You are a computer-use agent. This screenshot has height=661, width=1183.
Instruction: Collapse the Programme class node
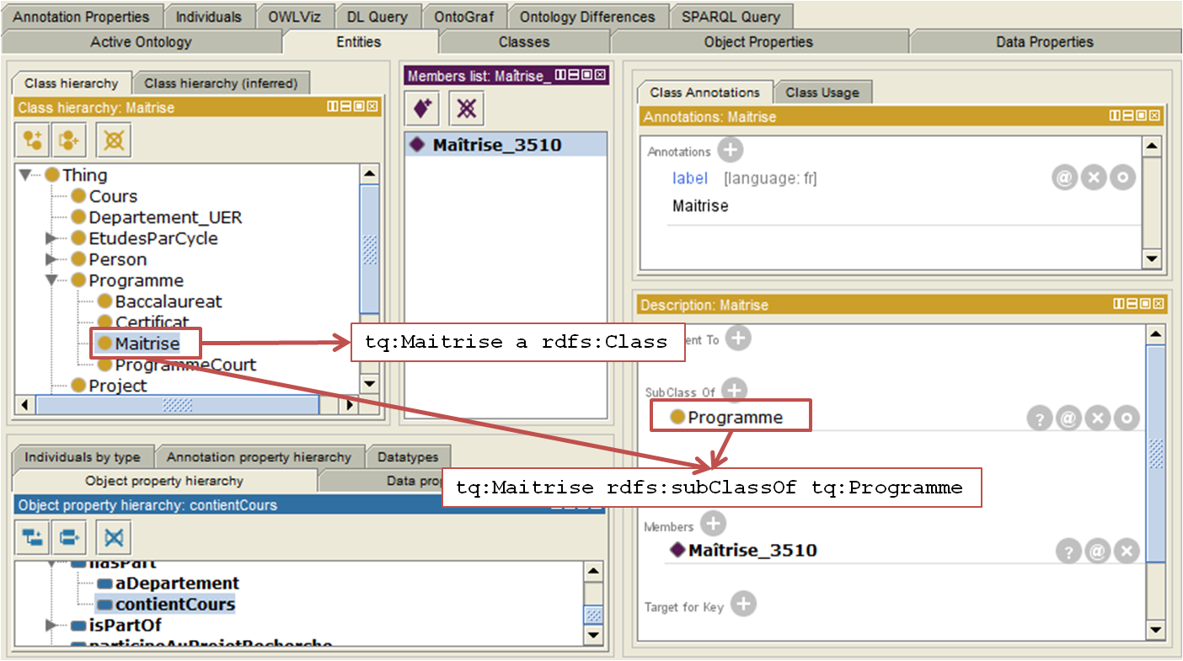pos(51,280)
